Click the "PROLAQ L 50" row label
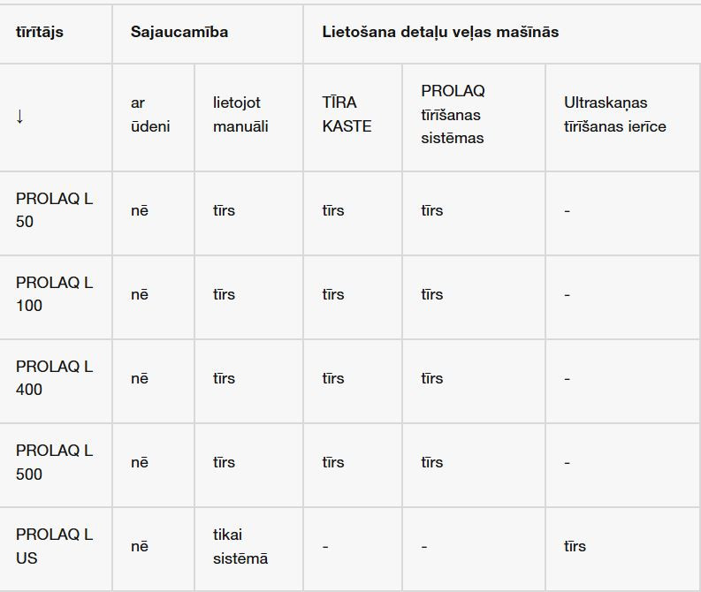 pyautogui.click(x=54, y=210)
